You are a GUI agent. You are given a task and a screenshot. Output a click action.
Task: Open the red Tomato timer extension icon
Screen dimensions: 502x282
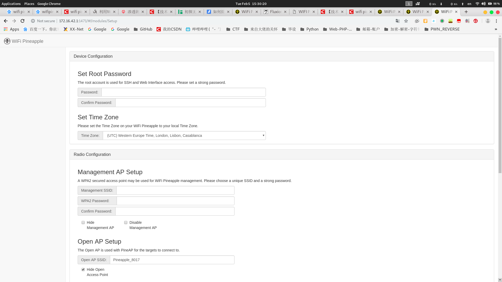(x=459, y=21)
